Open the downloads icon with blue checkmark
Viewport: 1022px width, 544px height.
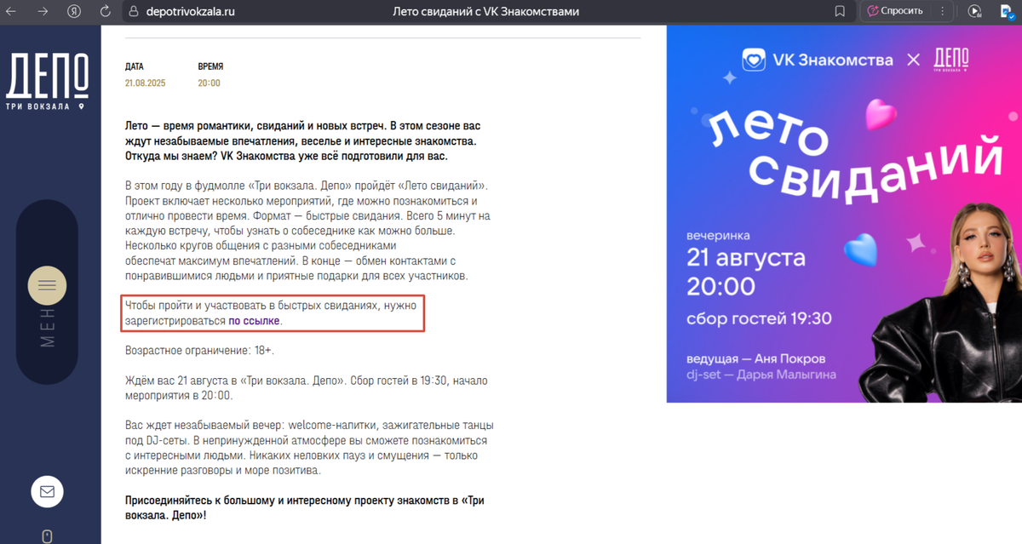click(x=1006, y=12)
